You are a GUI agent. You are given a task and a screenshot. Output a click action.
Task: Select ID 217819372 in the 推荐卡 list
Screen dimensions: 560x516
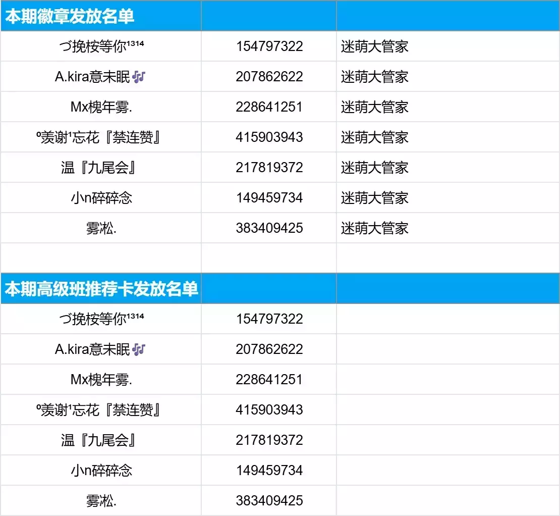pyautogui.click(x=269, y=440)
